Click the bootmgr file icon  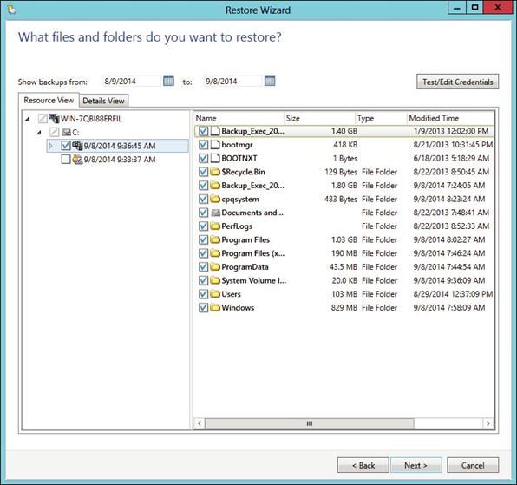[215, 144]
